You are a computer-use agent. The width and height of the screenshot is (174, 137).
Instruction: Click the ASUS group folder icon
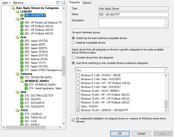coord(17,110)
